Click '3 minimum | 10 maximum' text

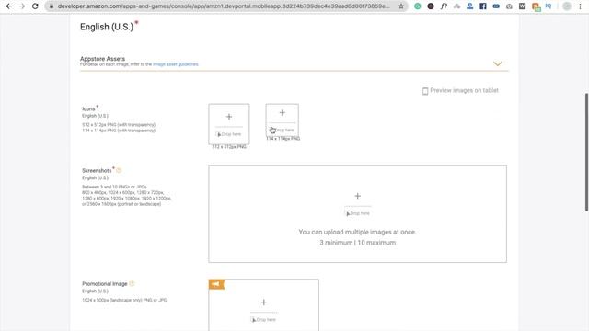[x=358, y=243]
